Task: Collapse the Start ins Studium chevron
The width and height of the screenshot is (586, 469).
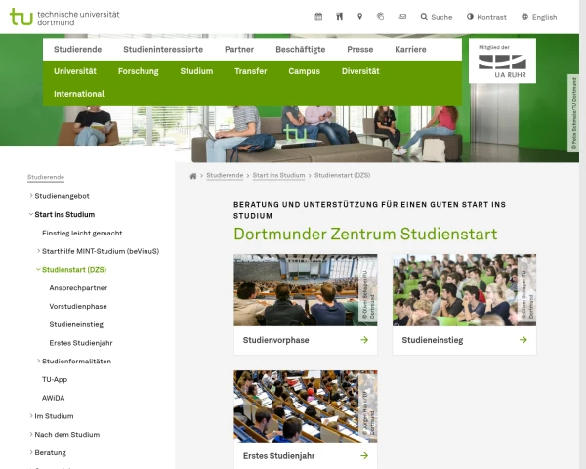Action: (31, 214)
